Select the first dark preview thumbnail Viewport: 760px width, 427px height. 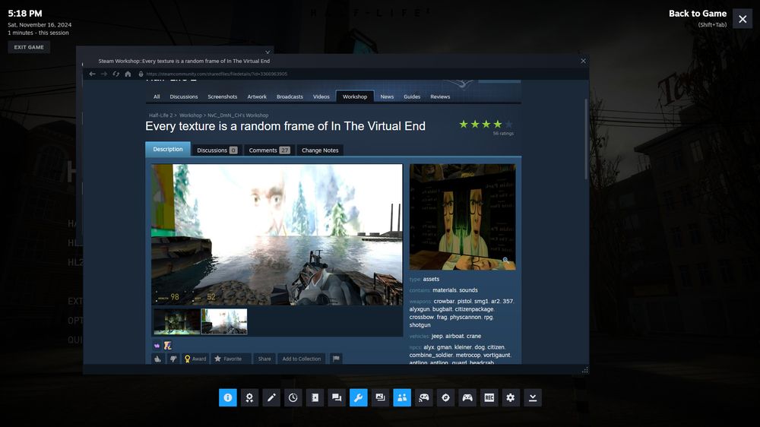pos(176,321)
